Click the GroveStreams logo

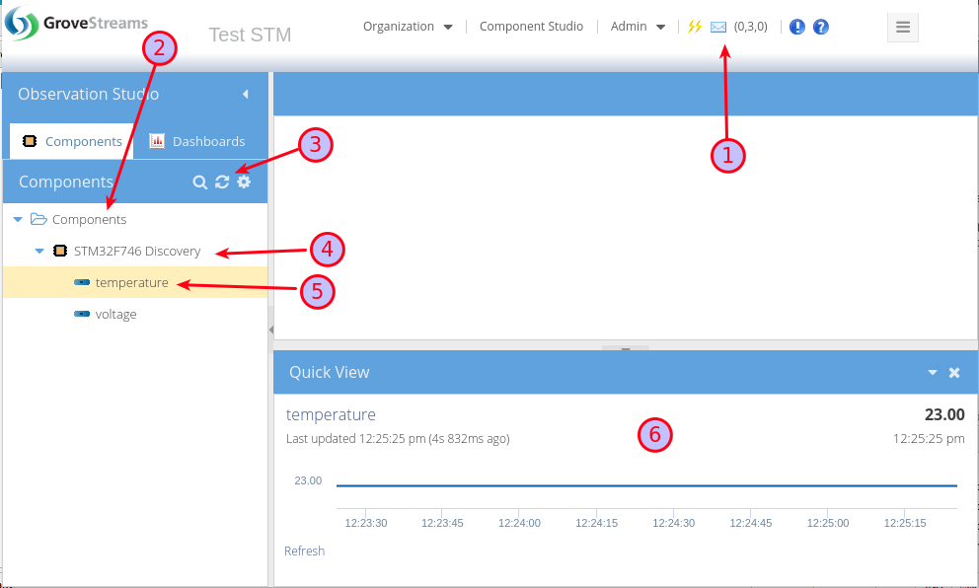tap(77, 24)
